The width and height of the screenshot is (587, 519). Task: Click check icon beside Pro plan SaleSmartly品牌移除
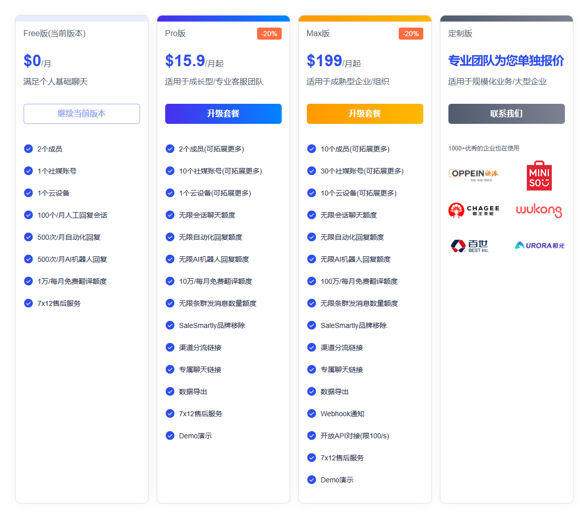coord(170,325)
